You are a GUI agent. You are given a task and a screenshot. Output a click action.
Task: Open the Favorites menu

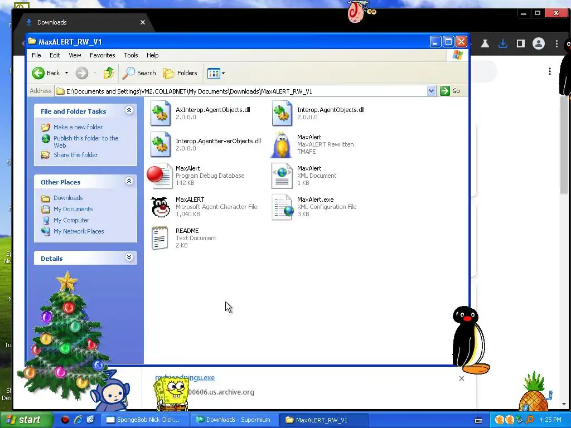coord(103,55)
